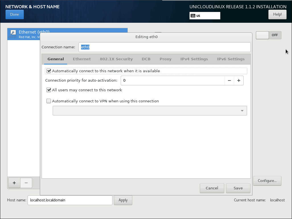The width and height of the screenshot is (292, 219).
Task: Save the eth0 connection settings
Action: tap(238, 188)
